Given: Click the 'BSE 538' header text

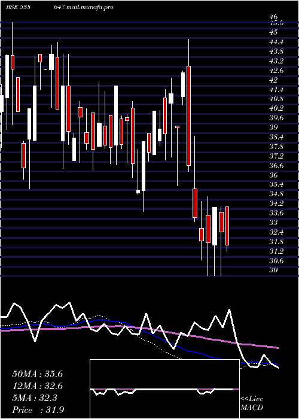Looking at the screenshot, I should [x=17, y=7].
